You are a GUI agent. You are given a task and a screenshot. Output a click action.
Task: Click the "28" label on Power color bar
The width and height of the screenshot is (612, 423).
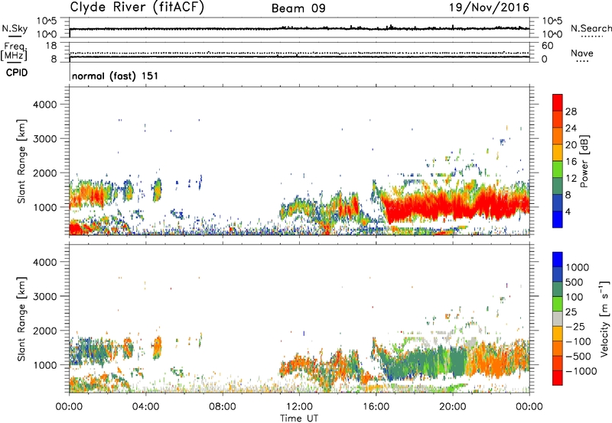pyautogui.click(x=571, y=111)
